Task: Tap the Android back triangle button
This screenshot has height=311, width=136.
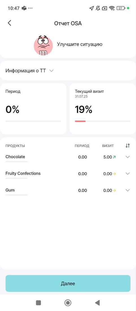Action: pyautogui.click(x=97, y=303)
